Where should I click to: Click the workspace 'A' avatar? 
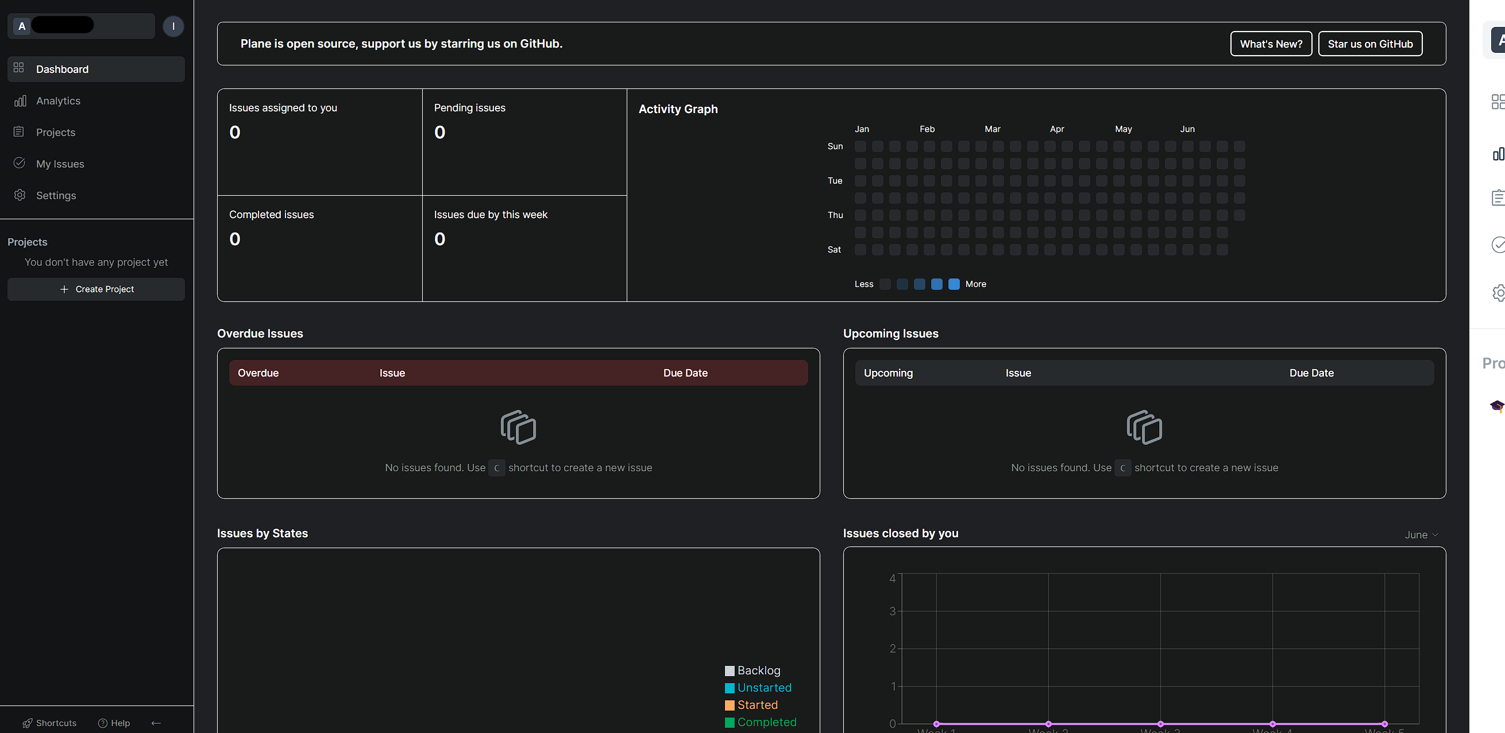pos(21,26)
